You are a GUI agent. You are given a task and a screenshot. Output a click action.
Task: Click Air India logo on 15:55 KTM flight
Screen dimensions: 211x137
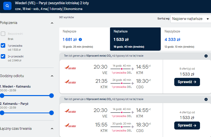tap(70, 125)
